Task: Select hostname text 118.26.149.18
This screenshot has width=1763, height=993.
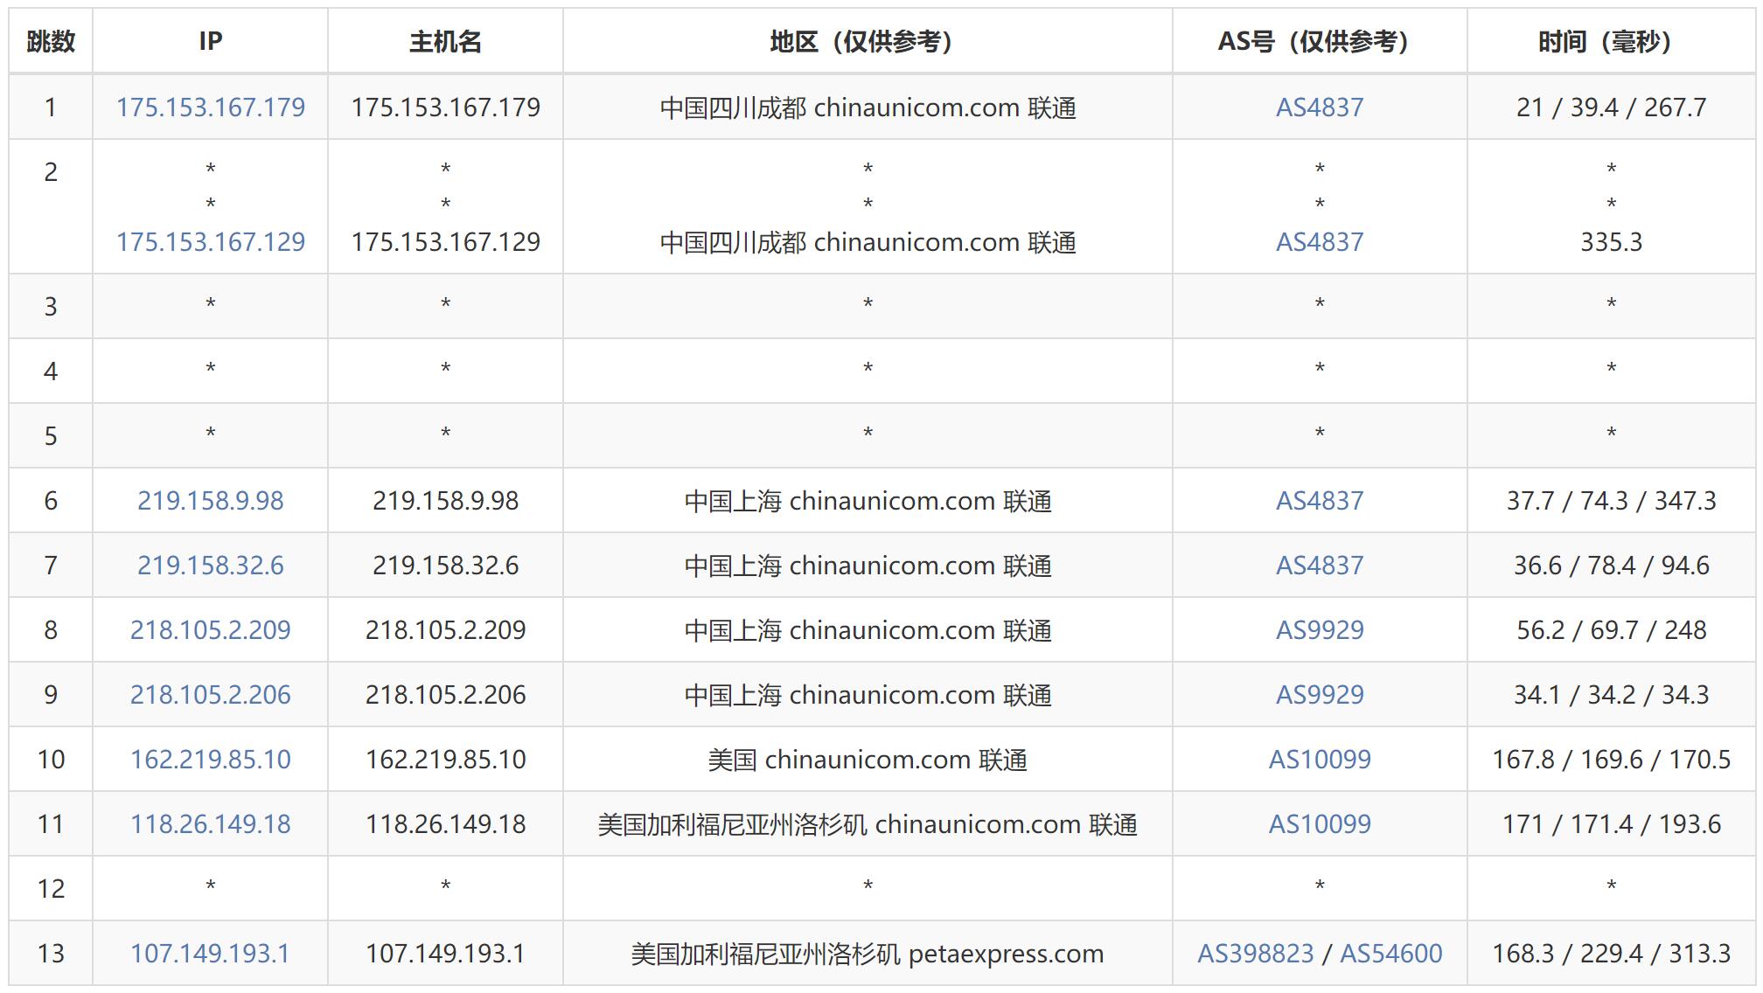Action: 446,824
